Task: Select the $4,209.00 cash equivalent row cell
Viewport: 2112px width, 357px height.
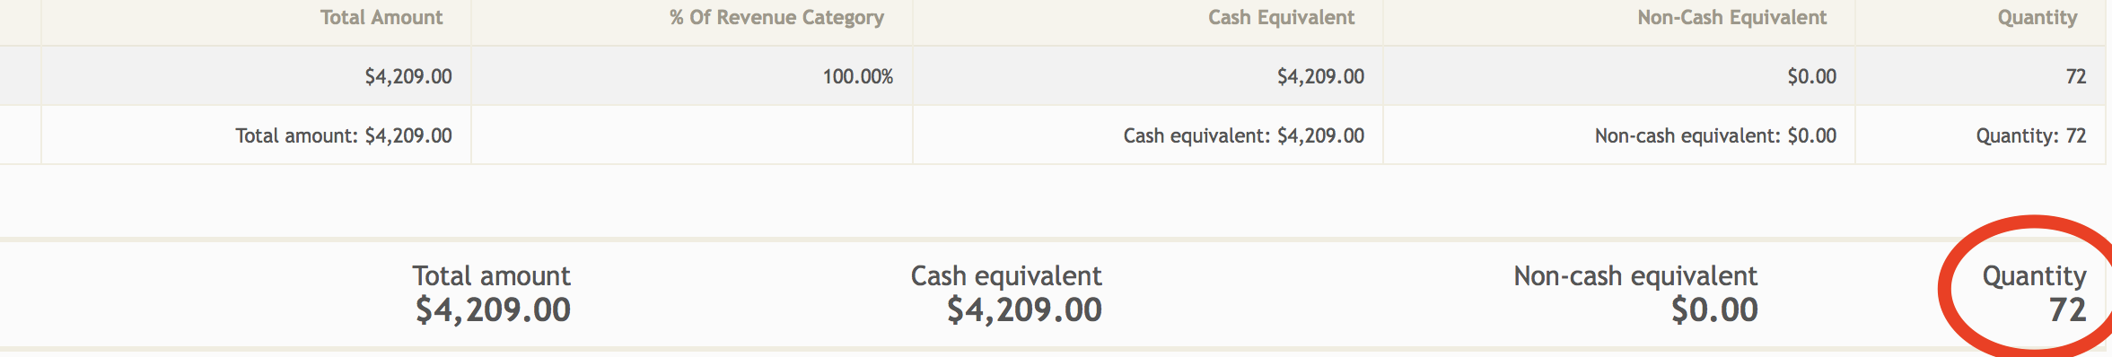Action: [1148, 76]
